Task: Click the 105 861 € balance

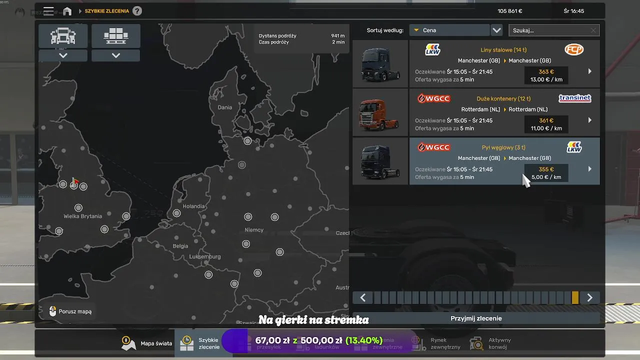Action: (x=510, y=11)
